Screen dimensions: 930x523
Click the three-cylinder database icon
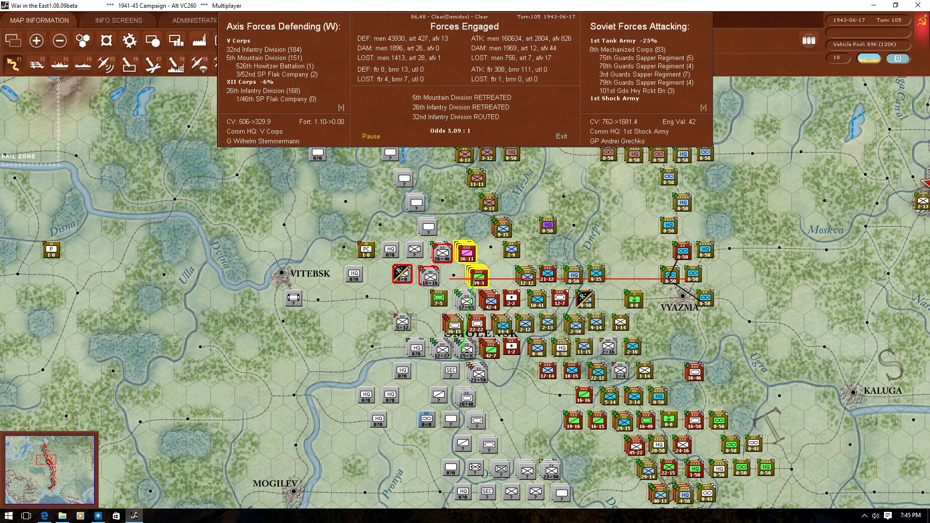(808, 41)
